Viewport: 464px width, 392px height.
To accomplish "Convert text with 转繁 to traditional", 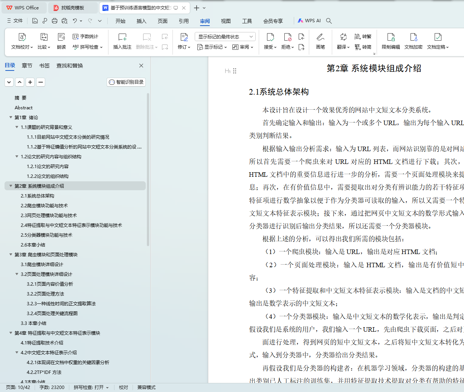I will [x=363, y=37].
